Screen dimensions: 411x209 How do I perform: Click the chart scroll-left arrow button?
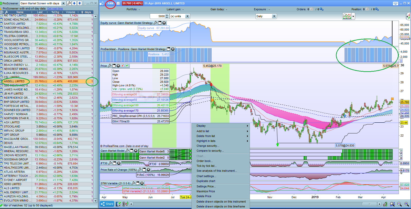[131, 204]
